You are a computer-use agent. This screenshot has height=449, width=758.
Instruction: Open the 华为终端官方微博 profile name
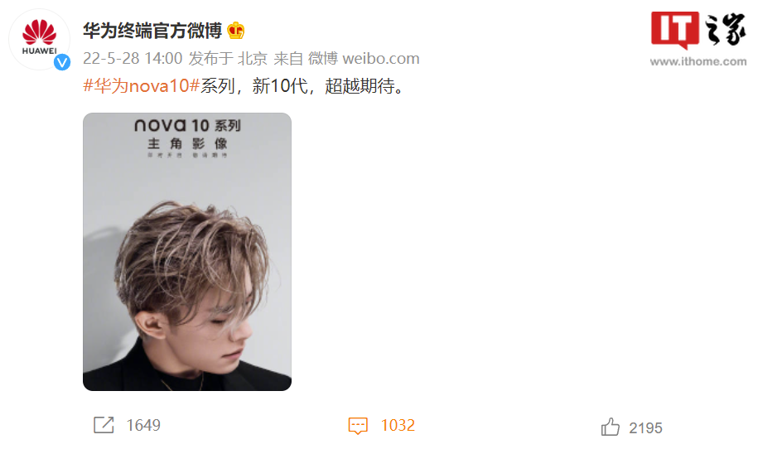pos(152,31)
